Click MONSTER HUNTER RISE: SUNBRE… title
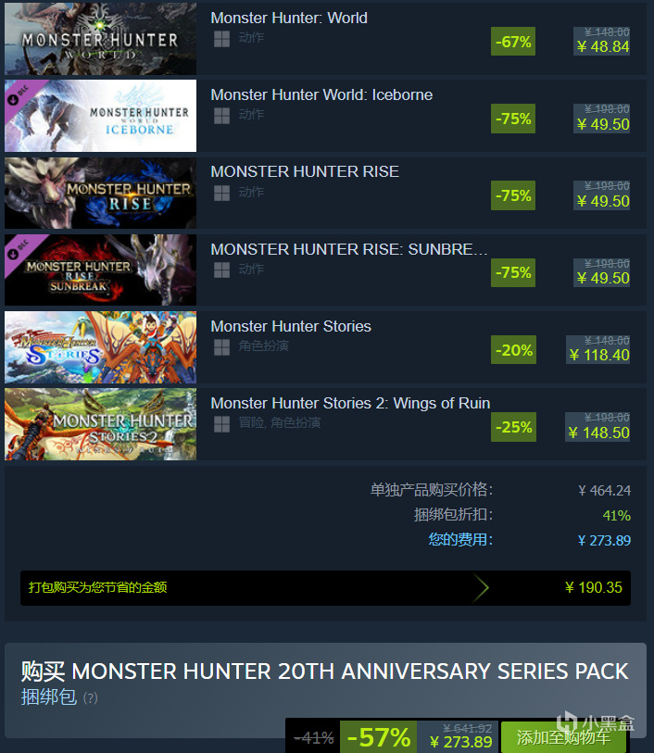This screenshot has width=654, height=753. [x=349, y=250]
